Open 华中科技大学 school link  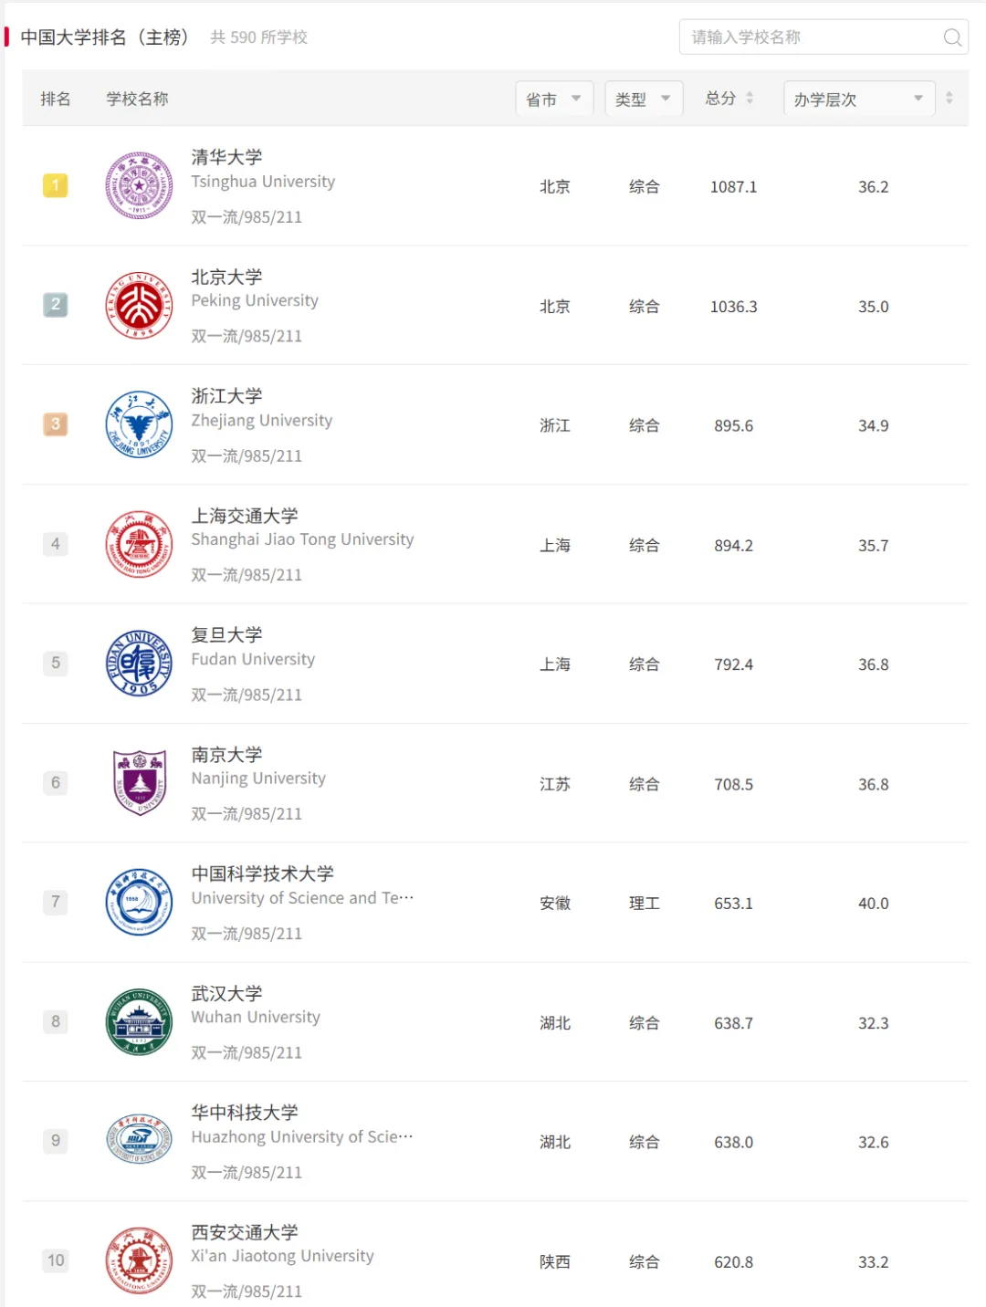pyautogui.click(x=245, y=1113)
